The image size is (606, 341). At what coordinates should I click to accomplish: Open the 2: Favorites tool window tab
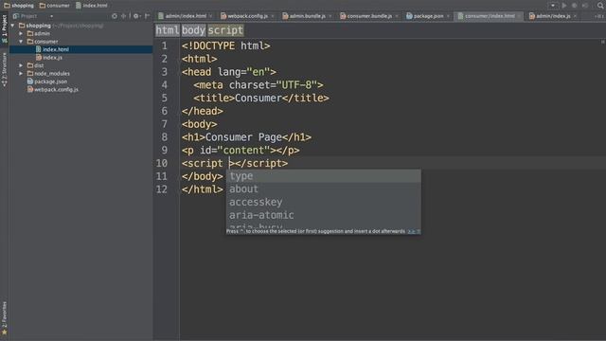tap(4, 318)
